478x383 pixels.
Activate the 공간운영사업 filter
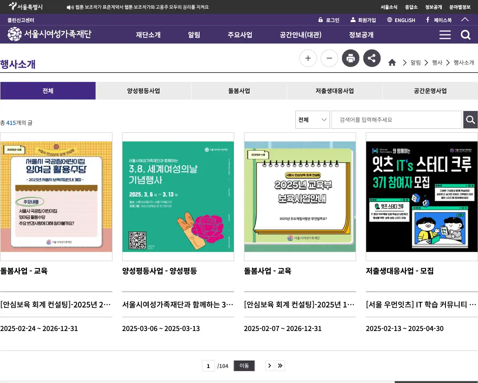point(430,91)
